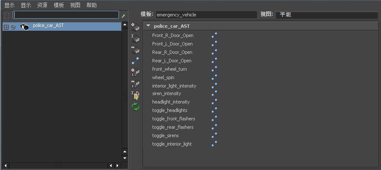Click the binding icon for toggle_rear_flashers
381x170 pixels.
click(x=214, y=127)
